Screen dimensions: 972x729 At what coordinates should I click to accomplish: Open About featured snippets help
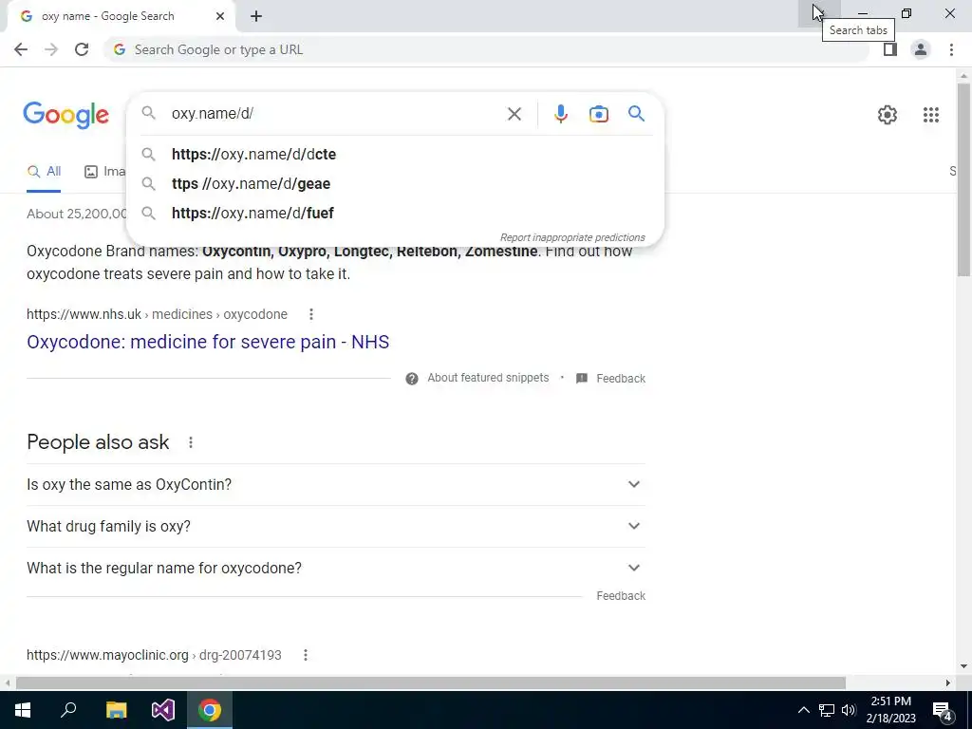(x=477, y=378)
